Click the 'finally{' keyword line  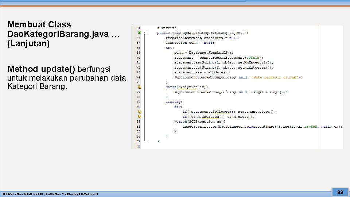tap(174, 102)
